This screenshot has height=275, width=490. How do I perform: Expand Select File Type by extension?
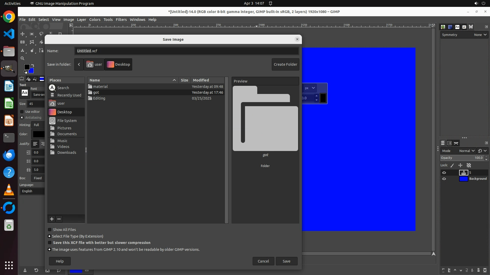(x=50, y=236)
